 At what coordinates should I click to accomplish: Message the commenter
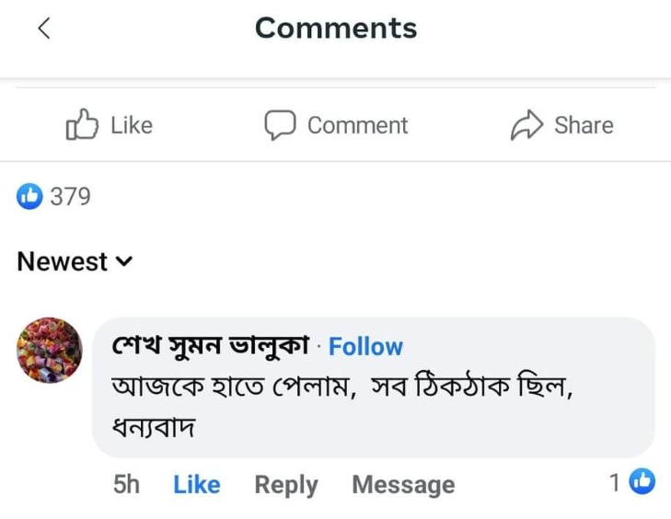coord(403,485)
